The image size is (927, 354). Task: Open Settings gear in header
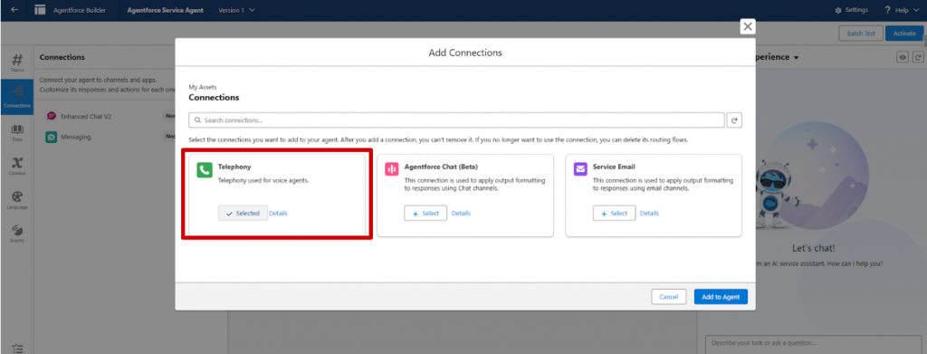[851, 10]
